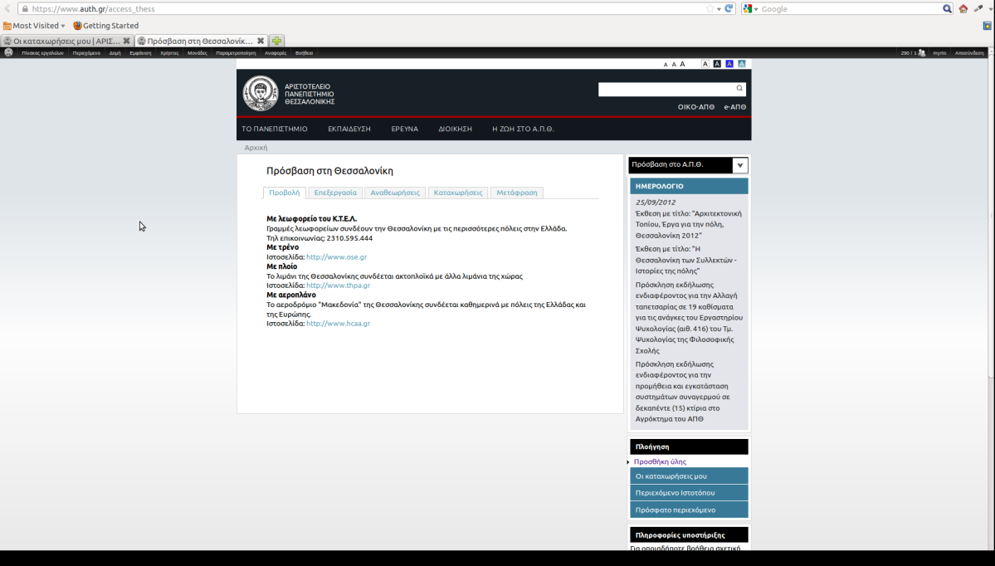
Task: Open the Getting Started bookmark
Action: click(106, 26)
